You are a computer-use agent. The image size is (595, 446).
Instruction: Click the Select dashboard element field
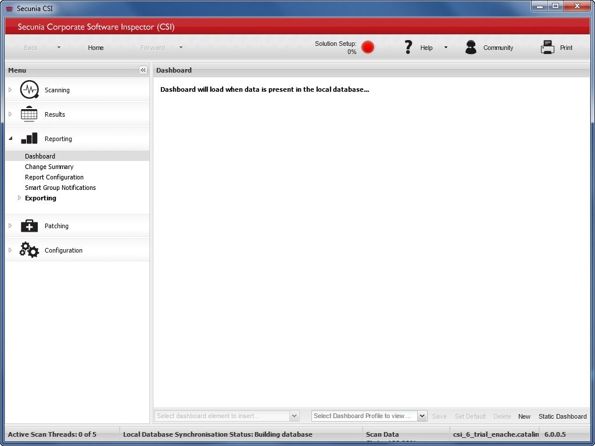pos(223,416)
